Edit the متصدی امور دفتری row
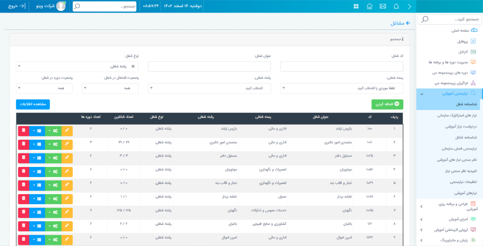Viewport: 483px width, 246px height. point(67,145)
